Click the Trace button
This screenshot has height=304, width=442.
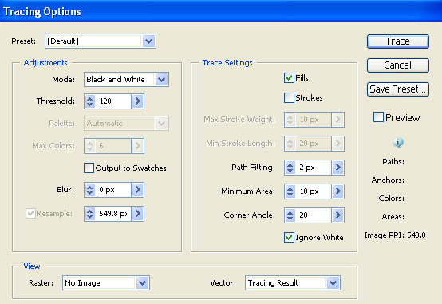[x=398, y=41]
